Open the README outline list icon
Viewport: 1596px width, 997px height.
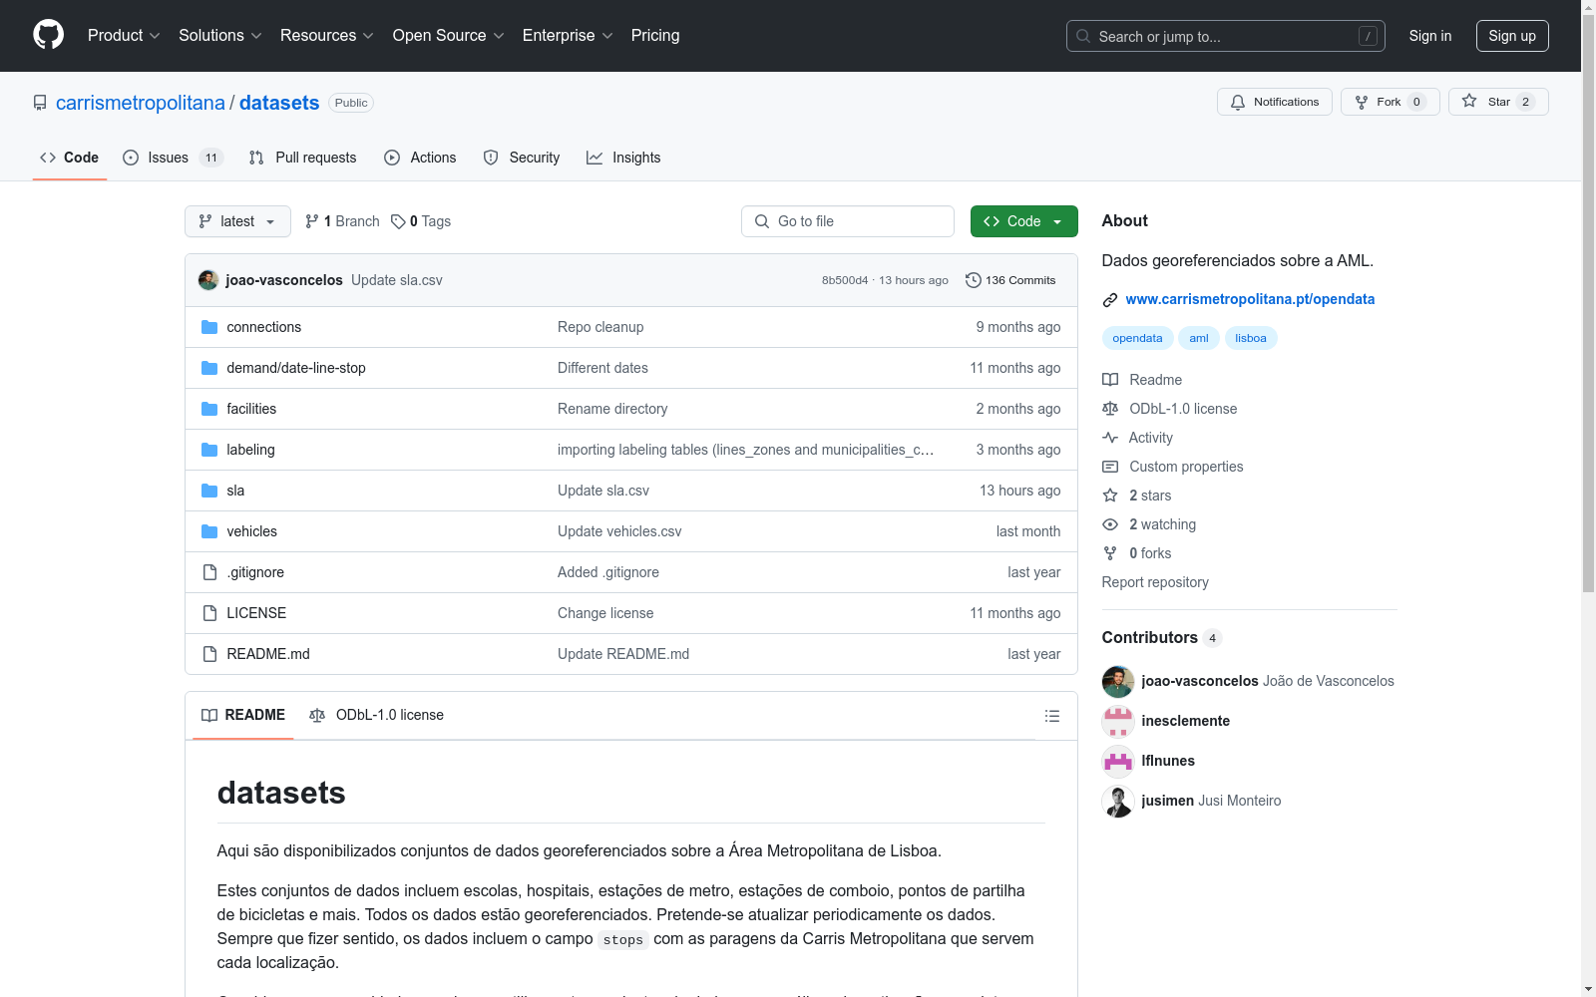1051,716
